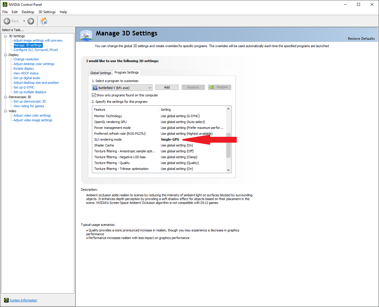
Task: Click the 3D Settings tree label
Action: coord(17,36)
